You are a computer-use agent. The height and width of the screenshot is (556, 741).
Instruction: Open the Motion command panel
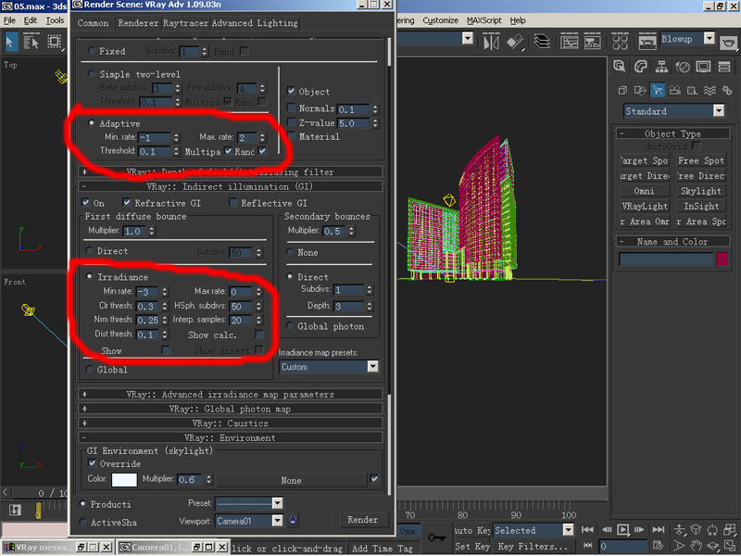coord(683,67)
